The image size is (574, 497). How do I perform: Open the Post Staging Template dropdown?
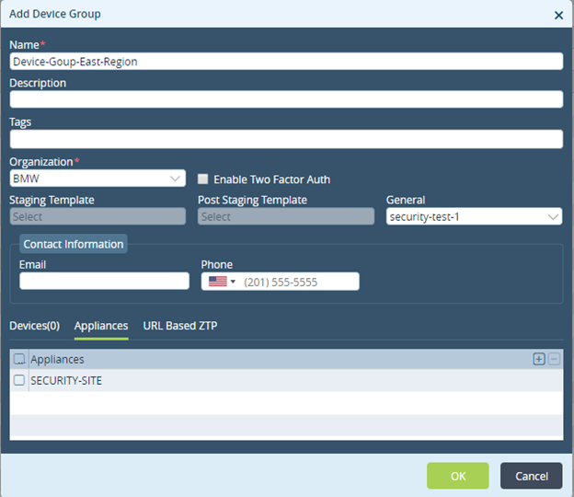286,216
